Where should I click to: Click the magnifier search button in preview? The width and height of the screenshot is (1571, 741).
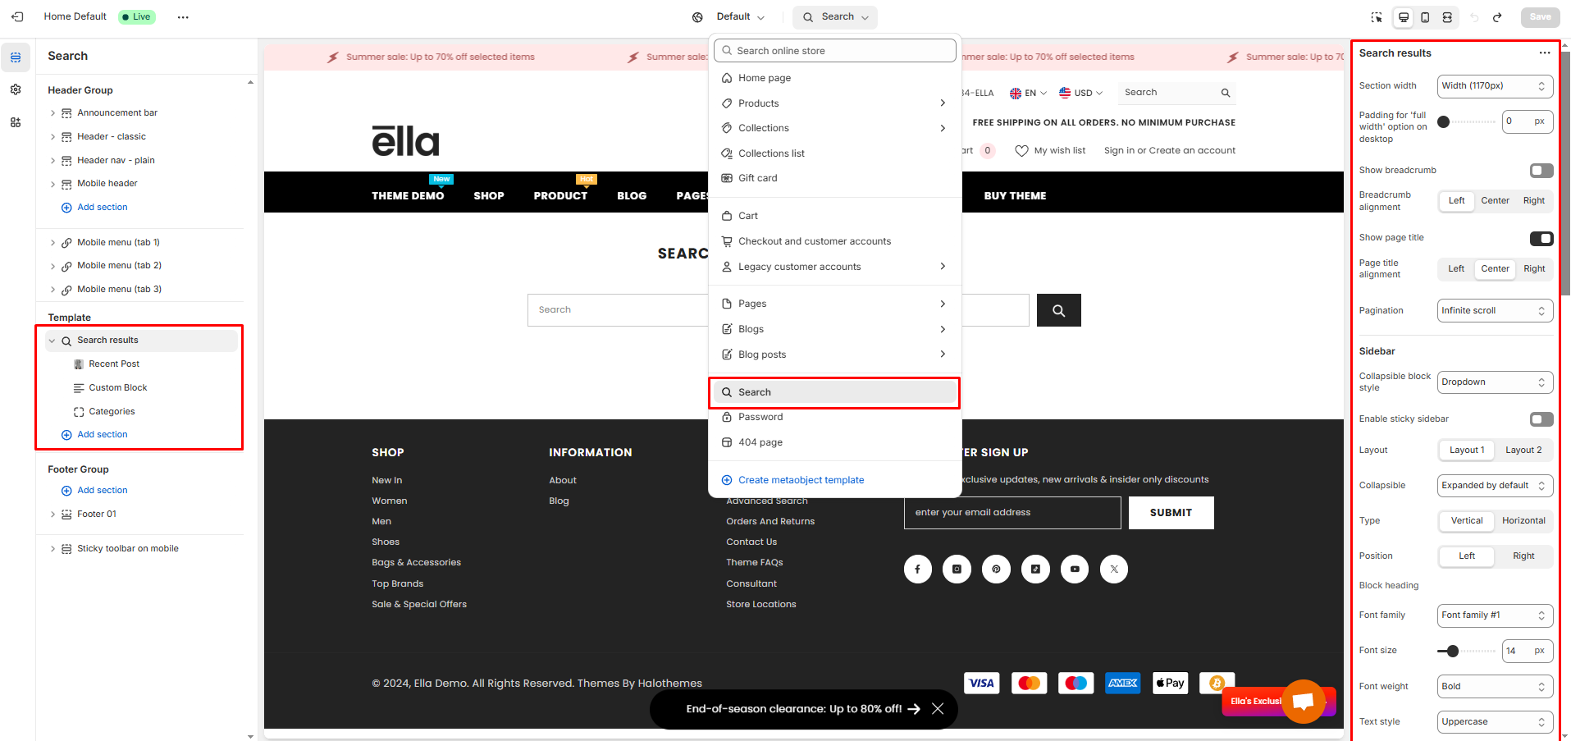pyautogui.click(x=1058, y=310)
